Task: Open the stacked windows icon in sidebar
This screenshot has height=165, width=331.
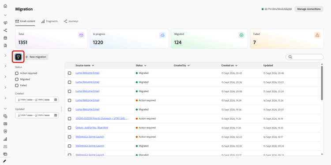Action: (x=5, y=154)
